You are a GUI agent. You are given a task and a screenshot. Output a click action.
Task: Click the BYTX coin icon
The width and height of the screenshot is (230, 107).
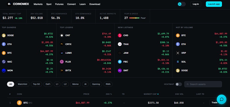(62, 71)
